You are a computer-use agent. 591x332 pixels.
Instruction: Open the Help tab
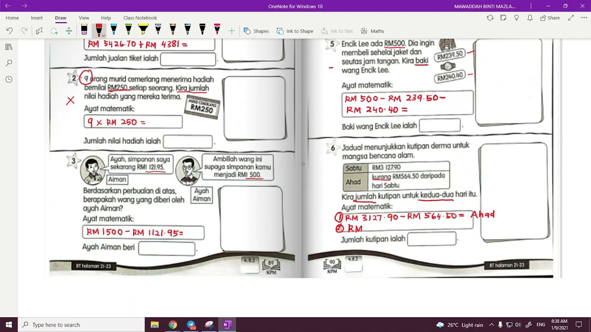106,18
